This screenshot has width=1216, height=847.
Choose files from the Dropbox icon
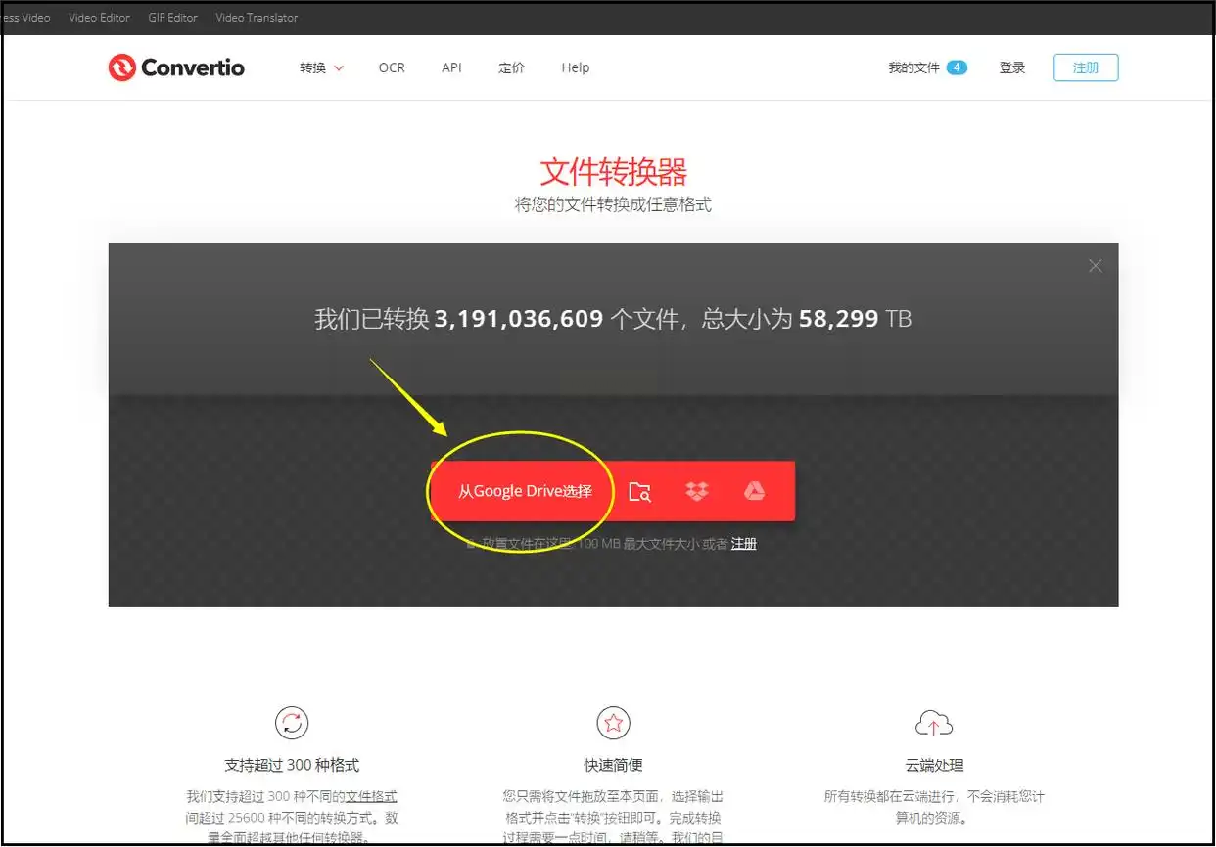[697, 492]
